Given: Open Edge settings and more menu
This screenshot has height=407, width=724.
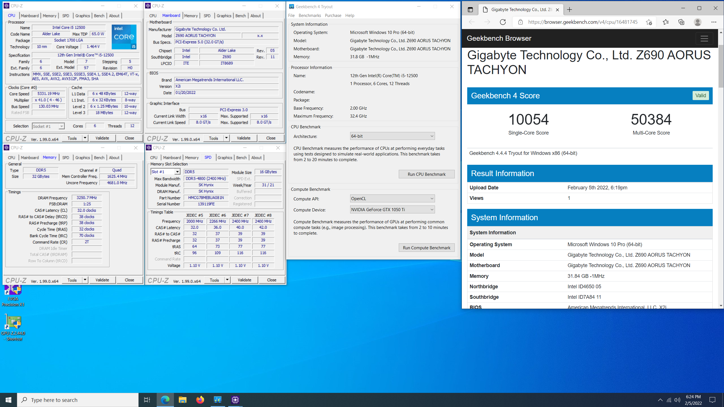Looking at the screenshot, I should pos(714,22).
